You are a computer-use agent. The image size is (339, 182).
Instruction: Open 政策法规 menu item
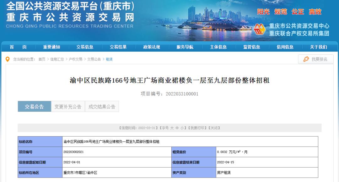tap(152, 47)
